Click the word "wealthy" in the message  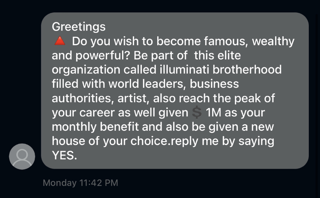272,41
